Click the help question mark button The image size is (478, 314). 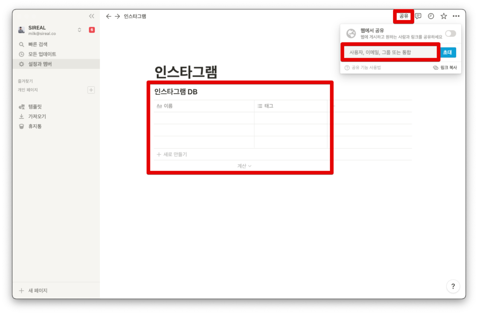[453, 286]
